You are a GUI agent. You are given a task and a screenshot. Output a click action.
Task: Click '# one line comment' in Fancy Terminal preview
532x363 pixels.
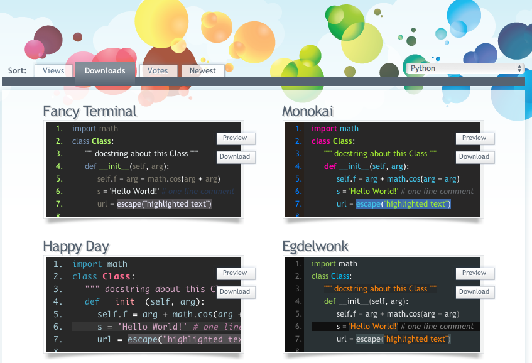[198, 192]
